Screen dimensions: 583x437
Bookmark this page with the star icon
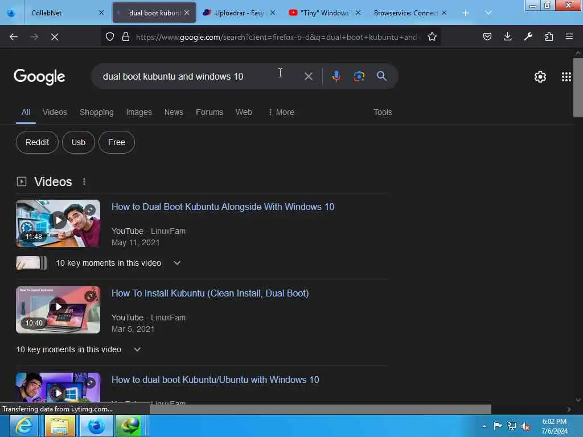[x=432, y=36]
